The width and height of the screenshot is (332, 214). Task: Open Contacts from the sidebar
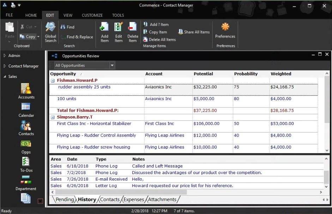click(26, 128)
